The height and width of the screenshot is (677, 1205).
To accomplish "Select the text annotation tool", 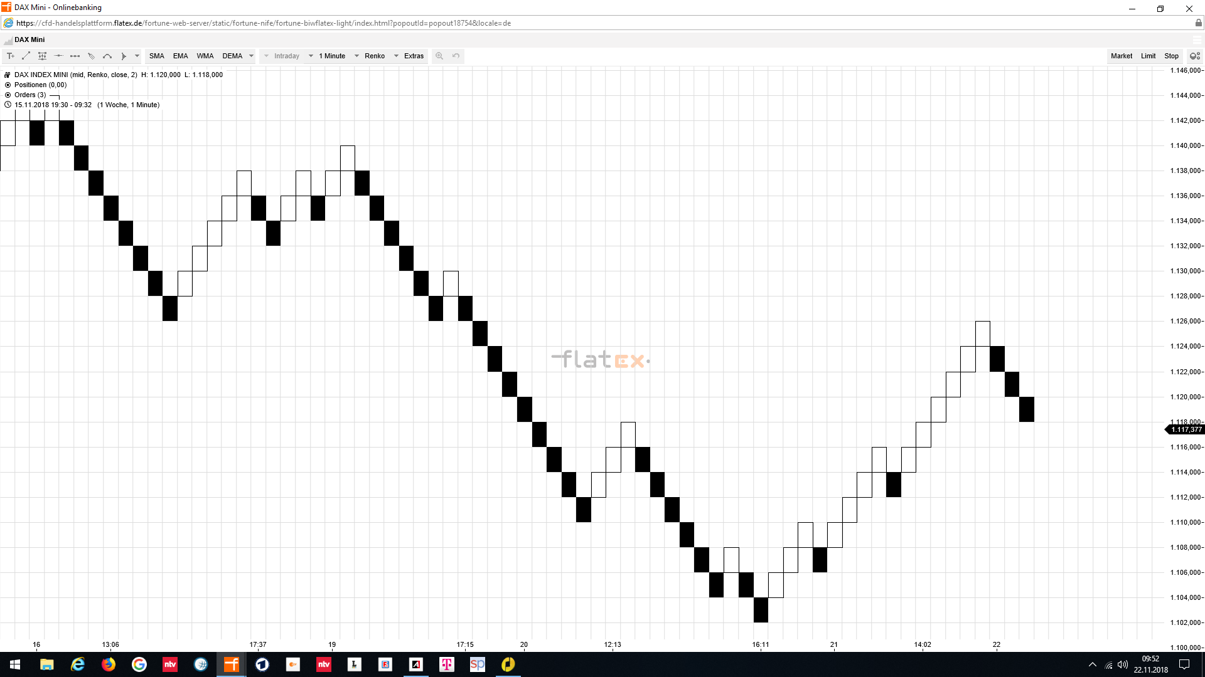I will pos(10,56).
